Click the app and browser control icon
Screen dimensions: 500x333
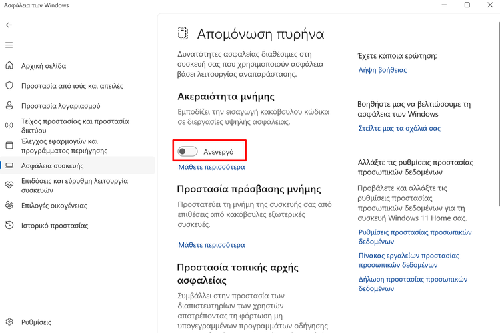click(x=9, y=145)
